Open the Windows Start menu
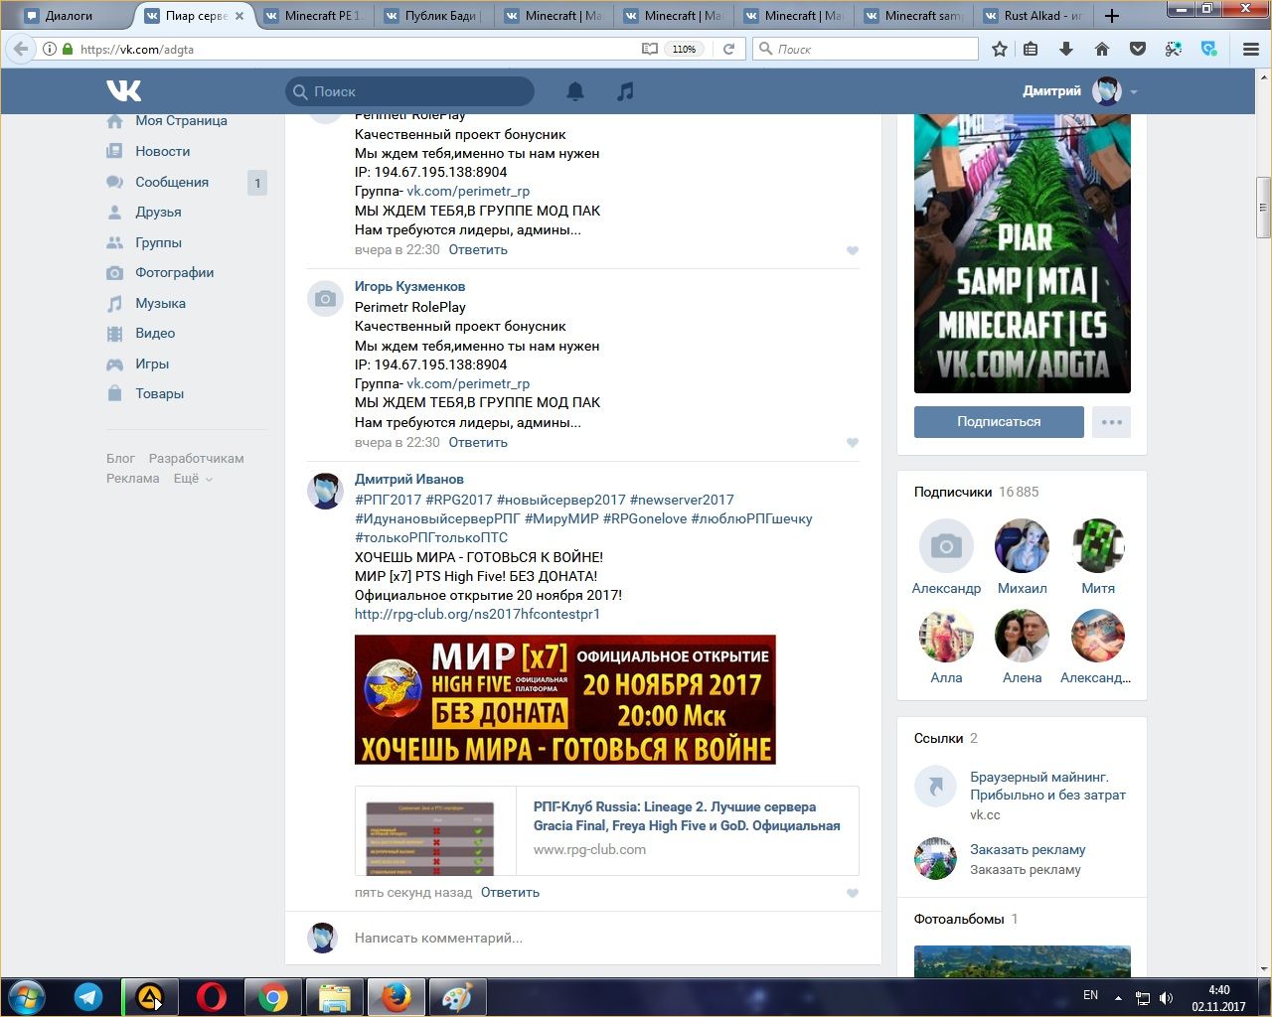1272x1017 pixels. point(27,996)
